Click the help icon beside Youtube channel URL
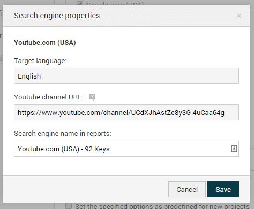The image size is (254, 209). pyautogui.click(x=92, y=97)
